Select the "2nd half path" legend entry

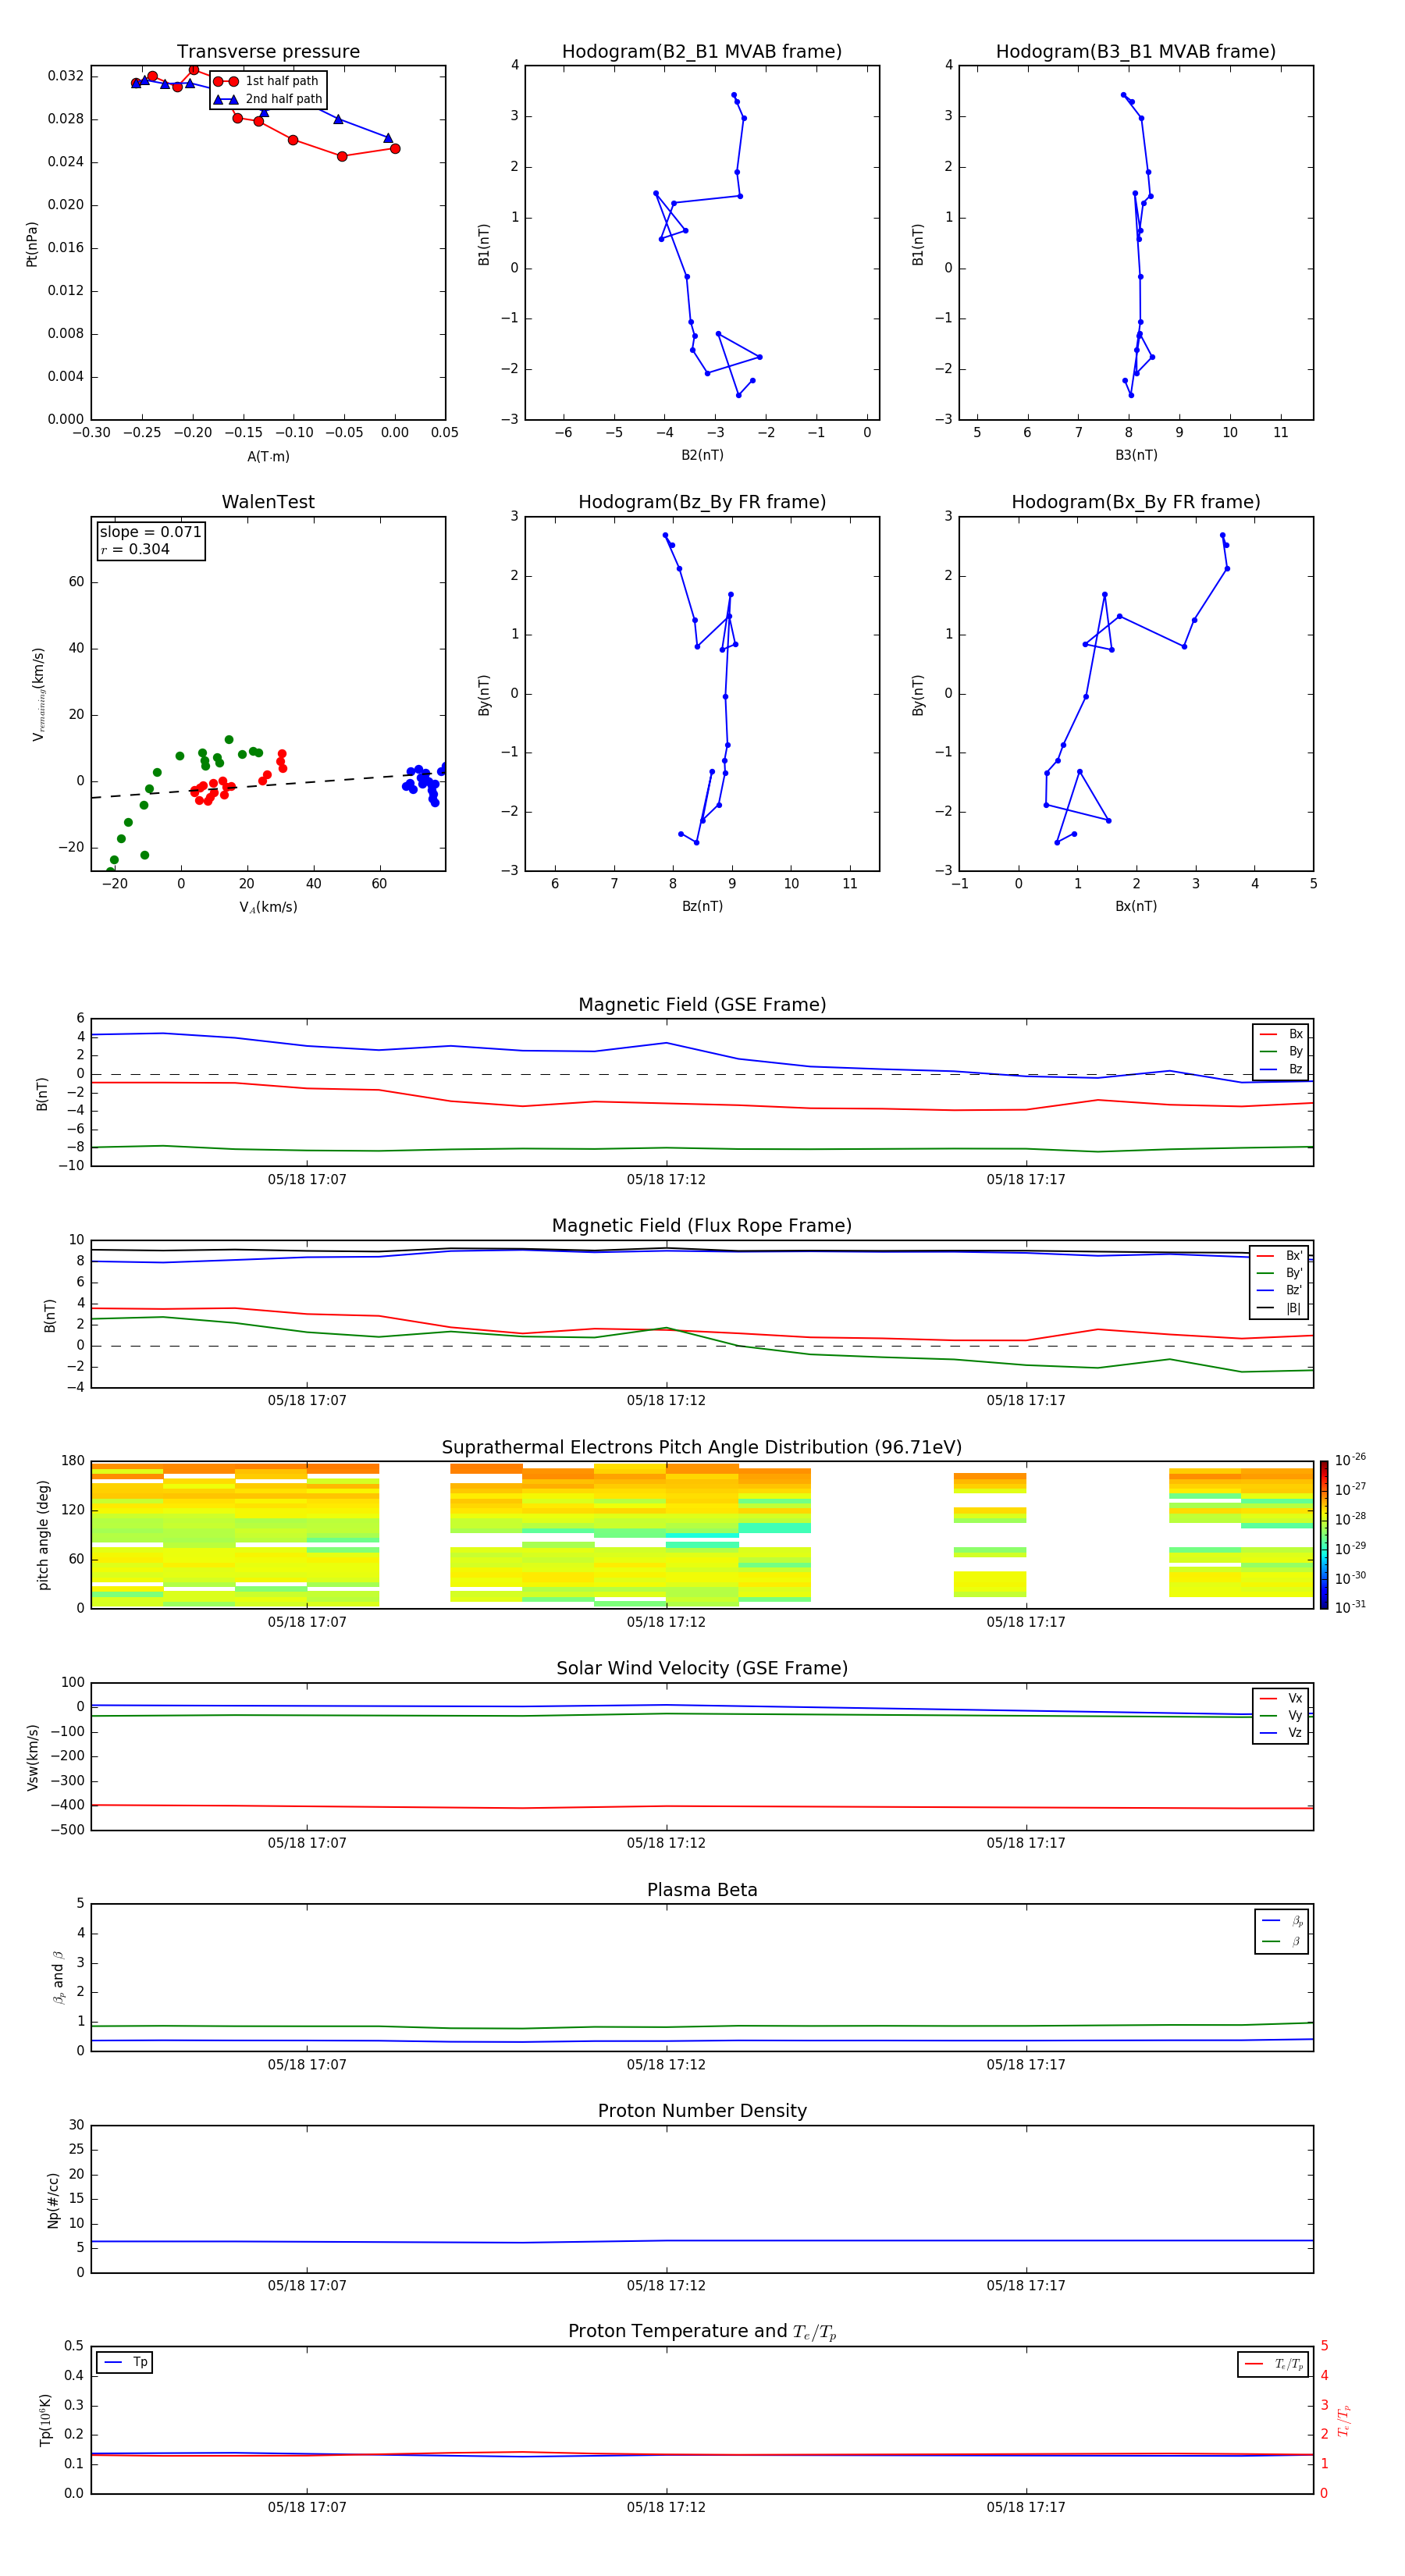[x=268, y=99]
